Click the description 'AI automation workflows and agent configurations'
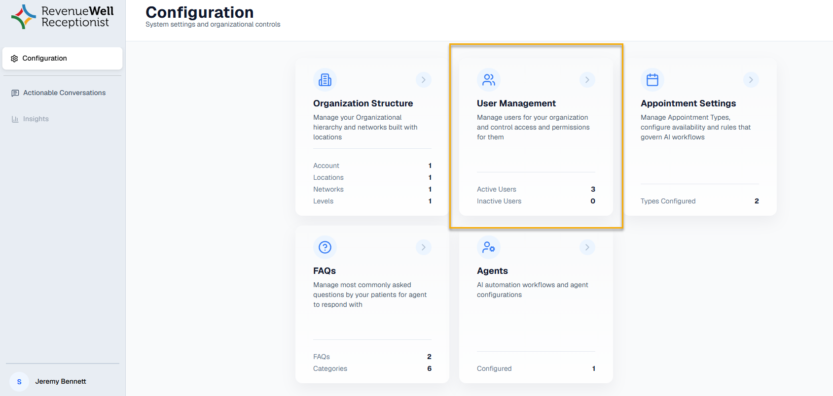 click(x=533, y=290)
